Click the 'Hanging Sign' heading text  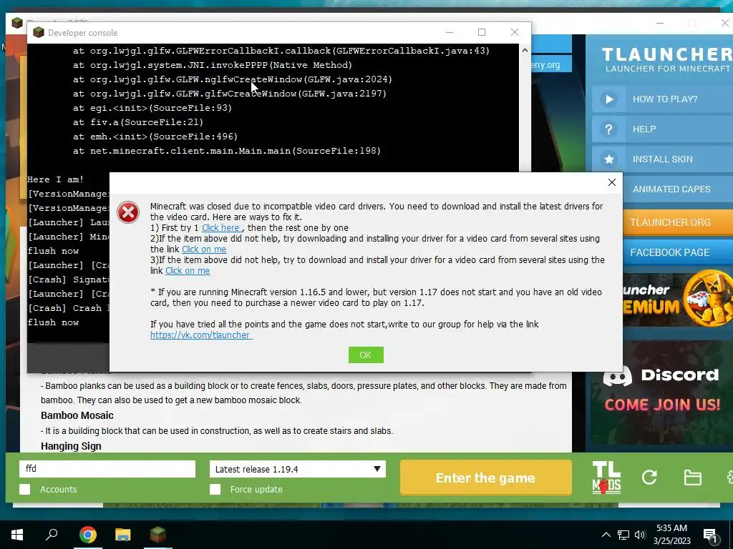pyautogui.click(x=71, y=446)
